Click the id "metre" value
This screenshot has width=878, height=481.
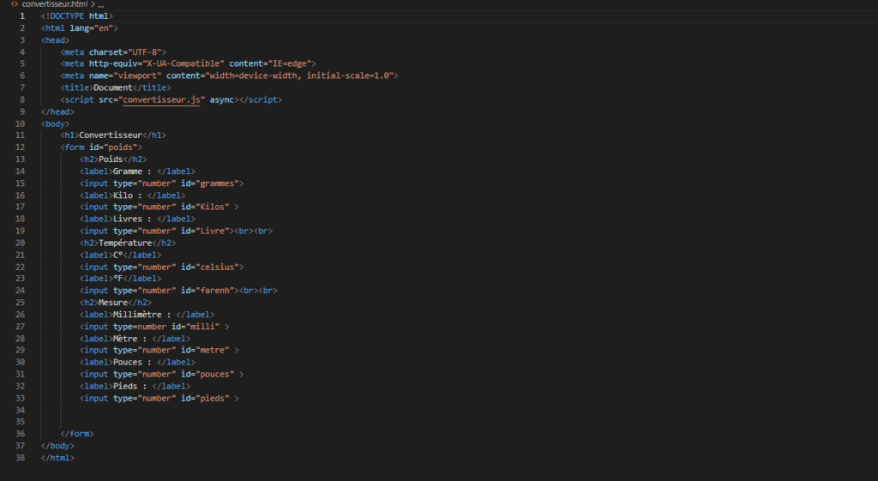(x=213, y=351)
